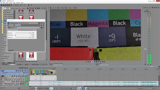This screenshot has height=90, width=160.
Task: Expand the overlays dropdown arrow in preview toolbar
Action: [x=72, y=8]
